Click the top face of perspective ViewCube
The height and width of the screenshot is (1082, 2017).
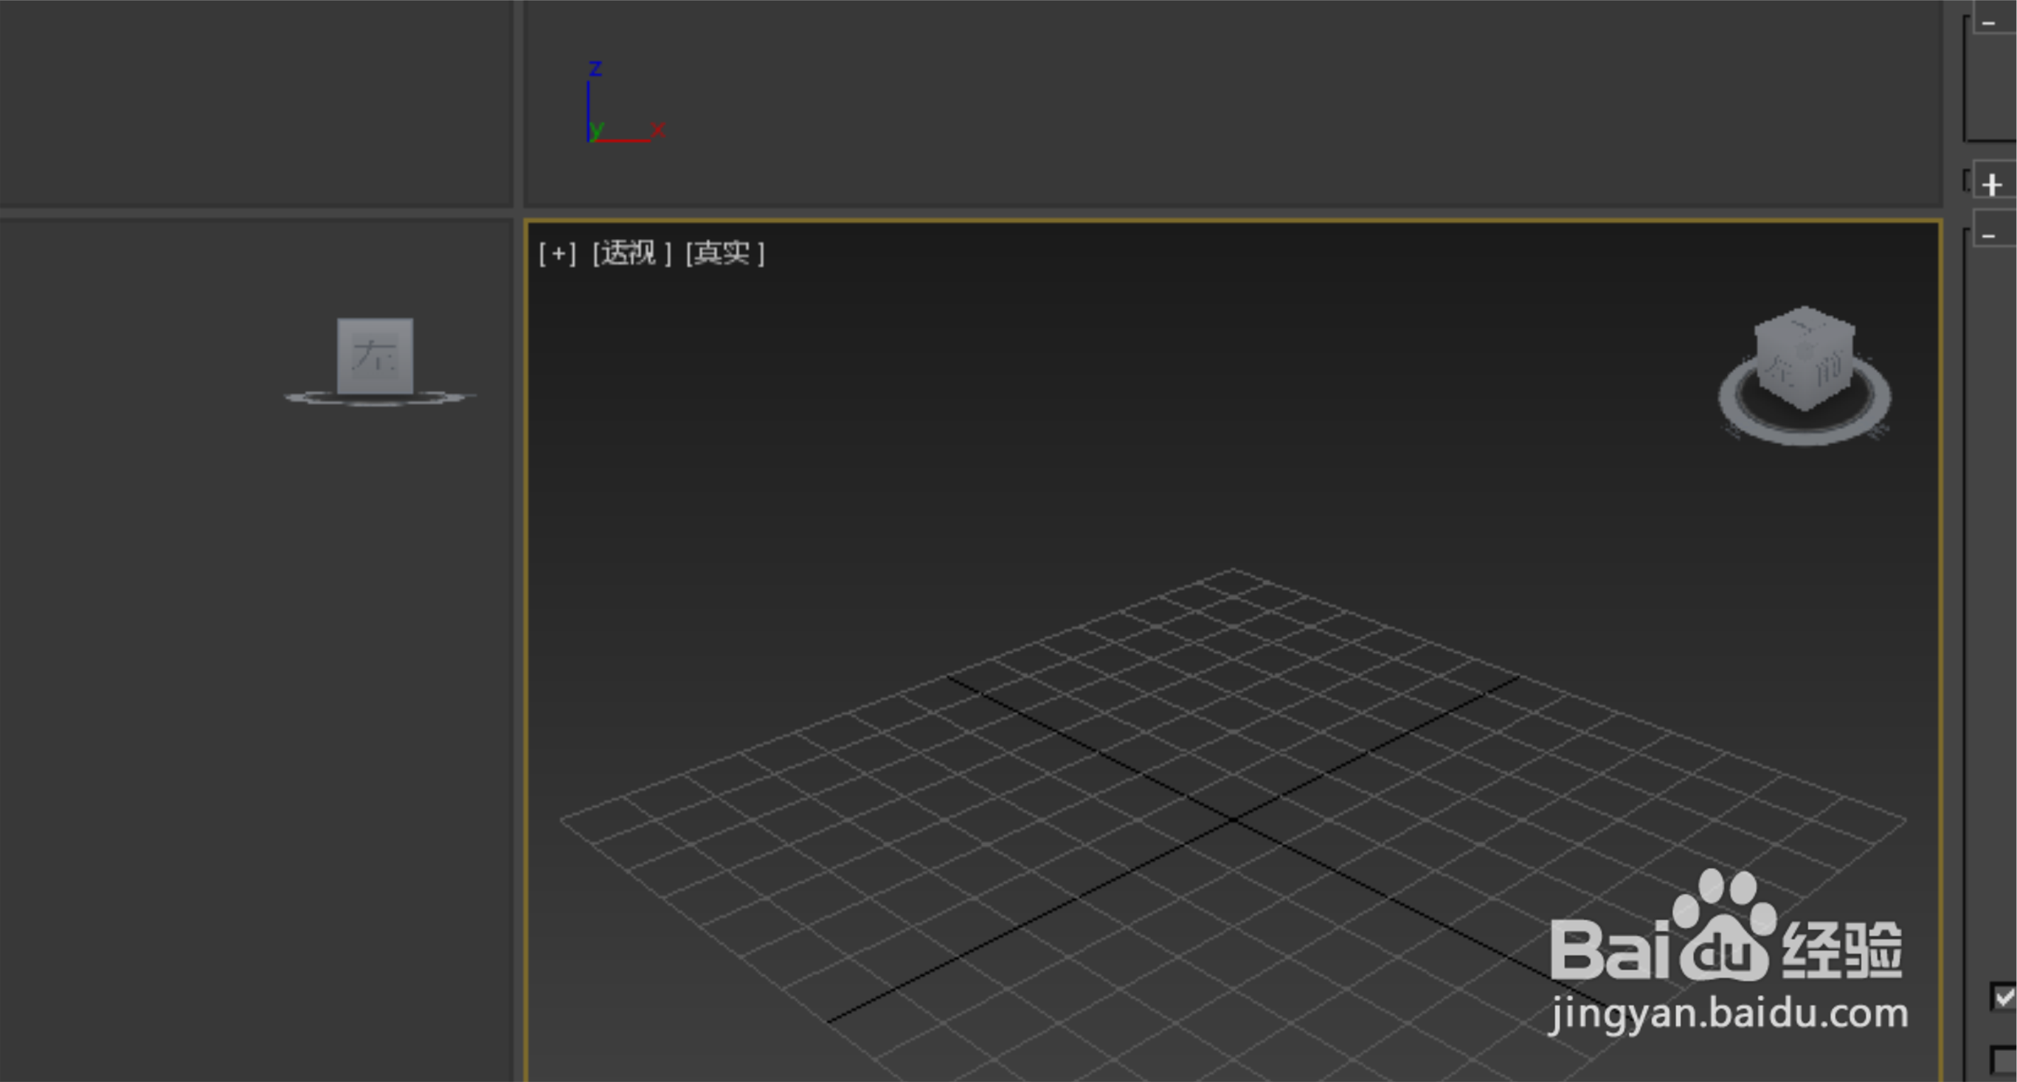click(x=1804, y=326)
